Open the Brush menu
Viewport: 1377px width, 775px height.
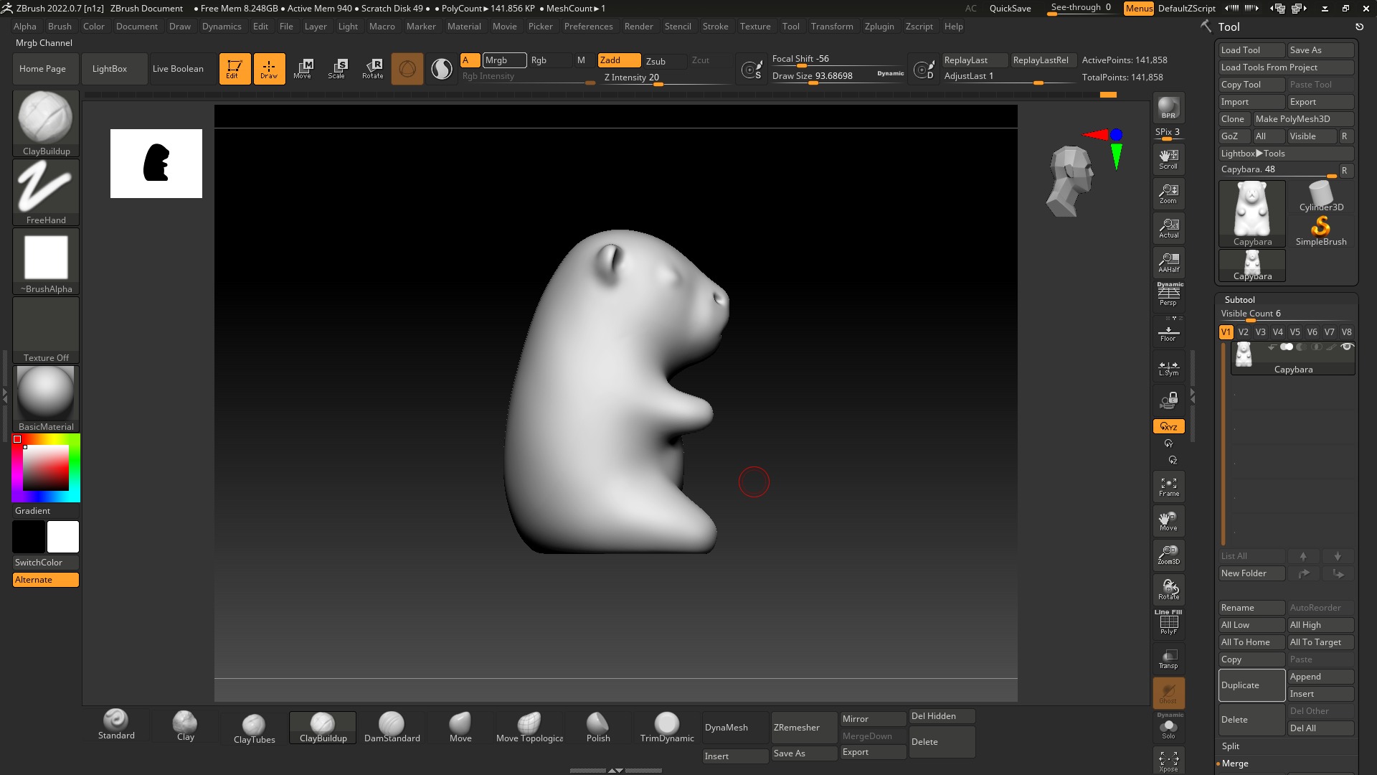coord(60,27)
